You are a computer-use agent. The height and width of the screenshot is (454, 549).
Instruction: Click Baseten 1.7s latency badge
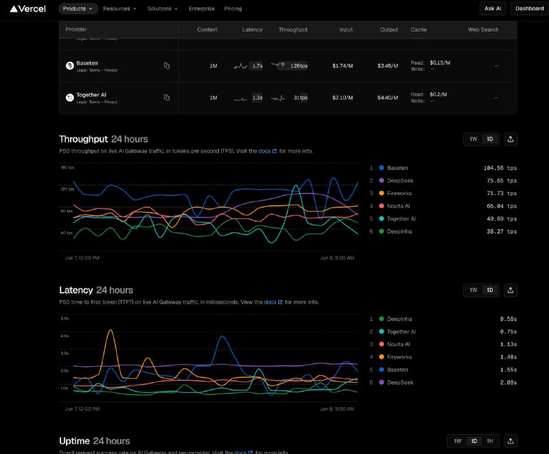click(x=257, y=66)
